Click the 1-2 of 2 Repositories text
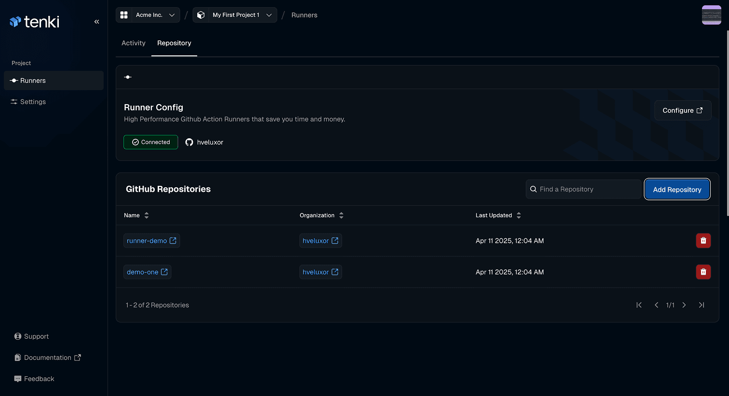 157,305
